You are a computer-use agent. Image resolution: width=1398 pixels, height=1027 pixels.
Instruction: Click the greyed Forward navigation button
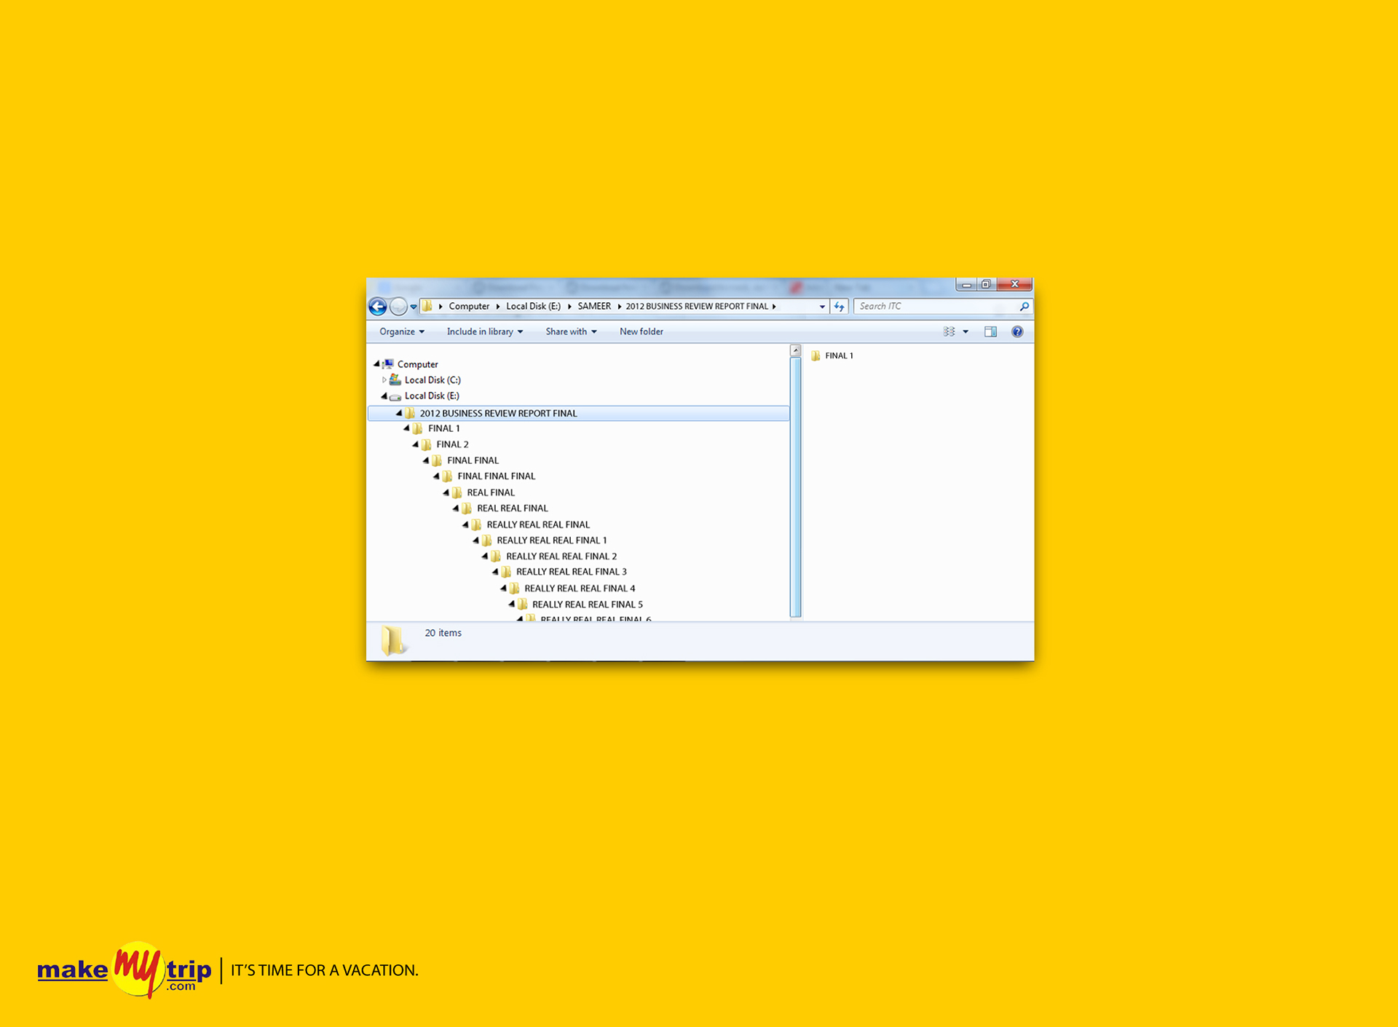point(398,307)
